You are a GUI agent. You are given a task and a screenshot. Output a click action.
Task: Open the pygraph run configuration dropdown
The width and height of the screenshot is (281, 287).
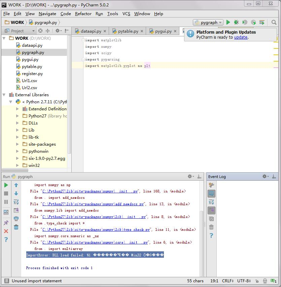[208, 23]
